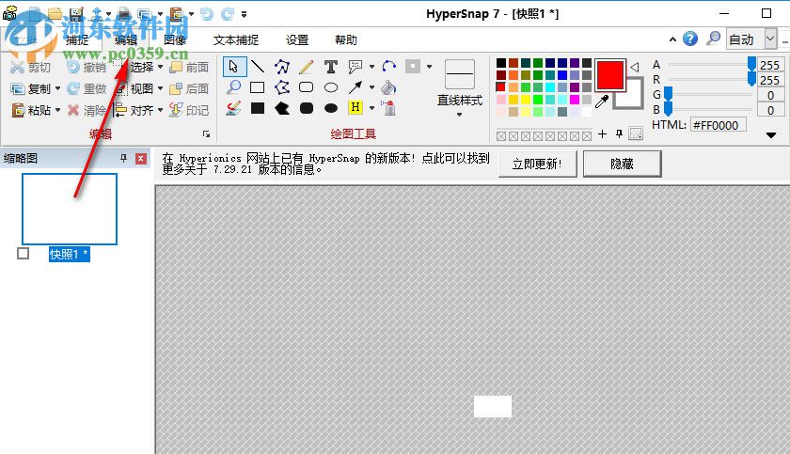The height and width of the screenshot is (454, 790).
Task: Activate the eyedropper color picker
Action: click(602, 102)
